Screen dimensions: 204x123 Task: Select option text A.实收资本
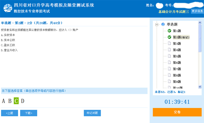(8, 35)
